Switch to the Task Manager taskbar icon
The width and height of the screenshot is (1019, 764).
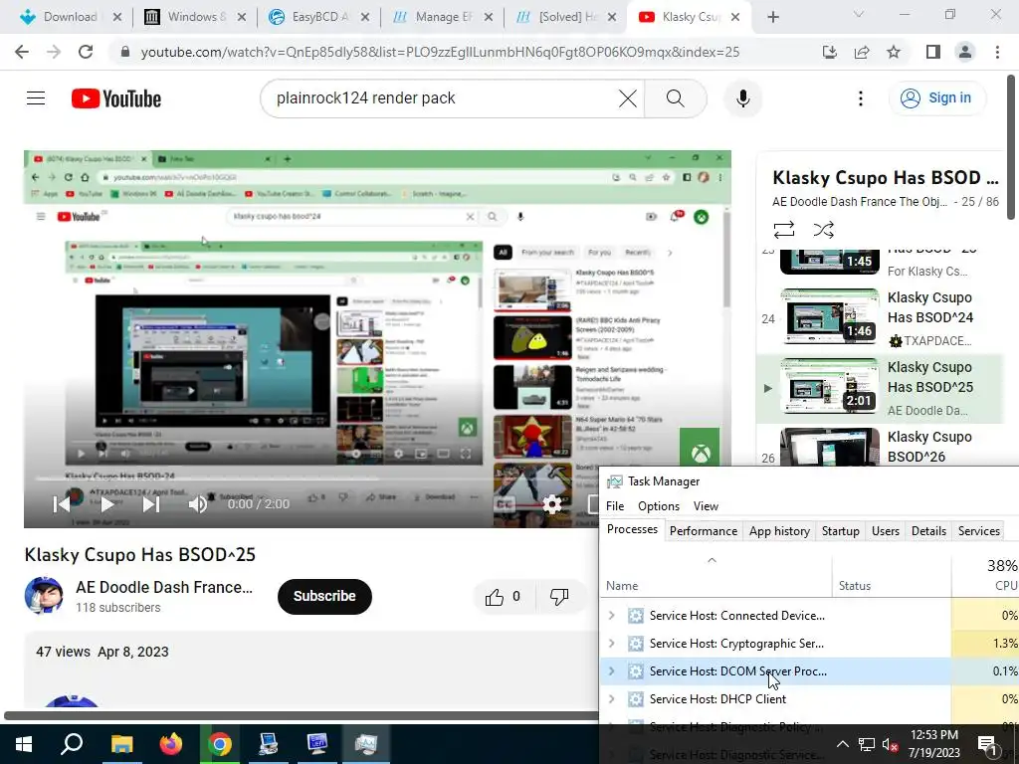click(366, 744)
